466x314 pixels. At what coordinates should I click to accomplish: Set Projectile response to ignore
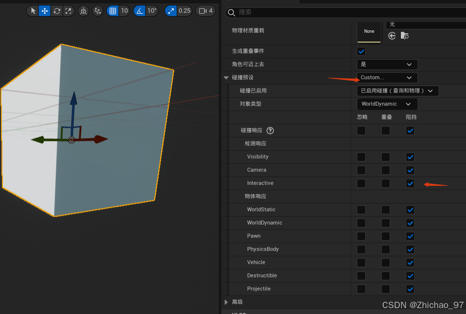(x=361, y=289)
